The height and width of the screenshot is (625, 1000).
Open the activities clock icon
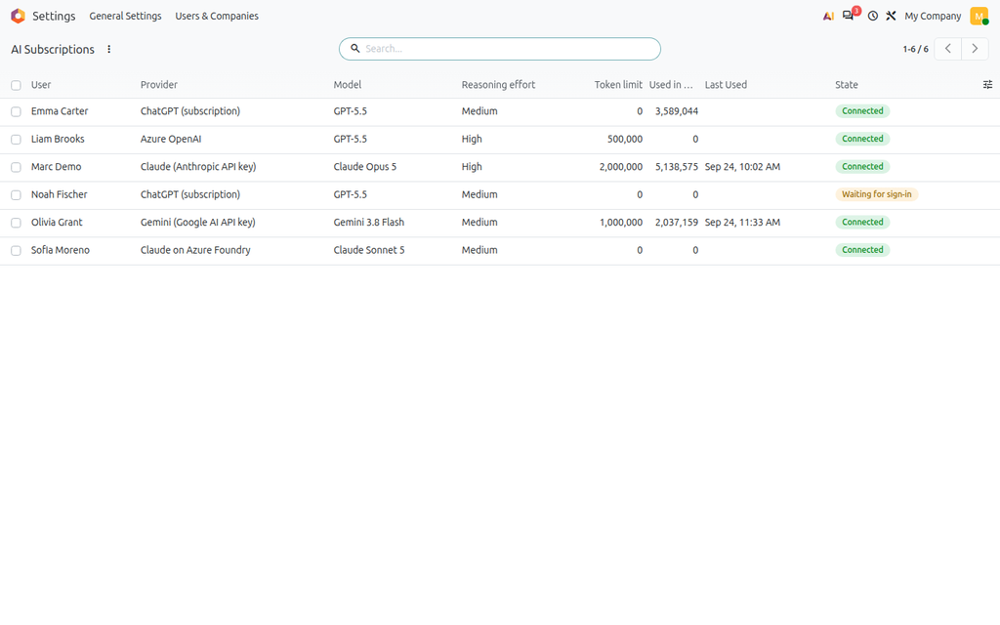(872, 16)
